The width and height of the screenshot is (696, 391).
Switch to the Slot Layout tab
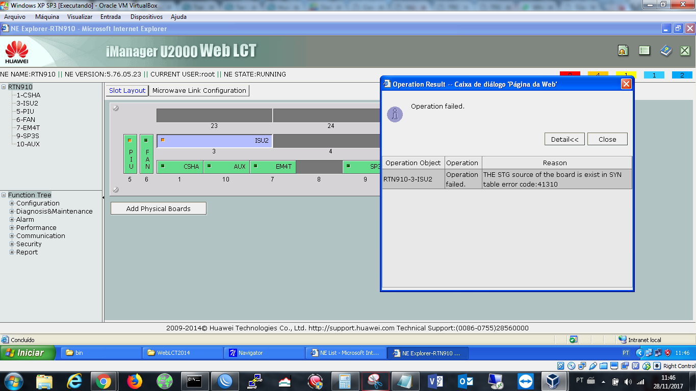click(127, 91)
